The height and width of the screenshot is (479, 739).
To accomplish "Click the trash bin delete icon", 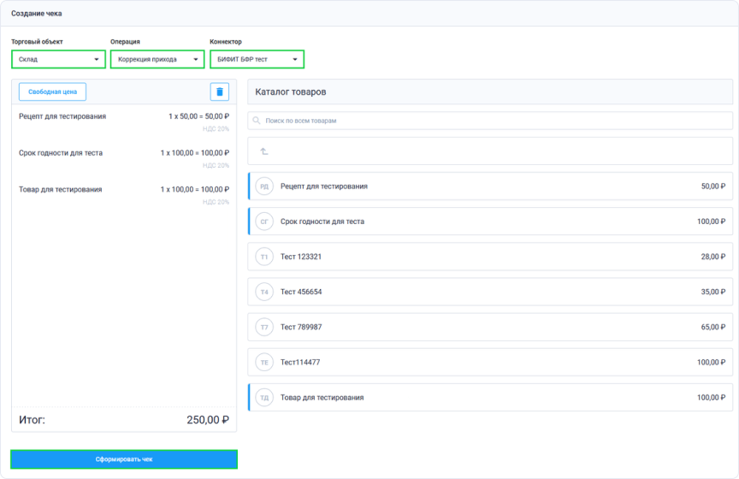I will [x=219, y=92].
